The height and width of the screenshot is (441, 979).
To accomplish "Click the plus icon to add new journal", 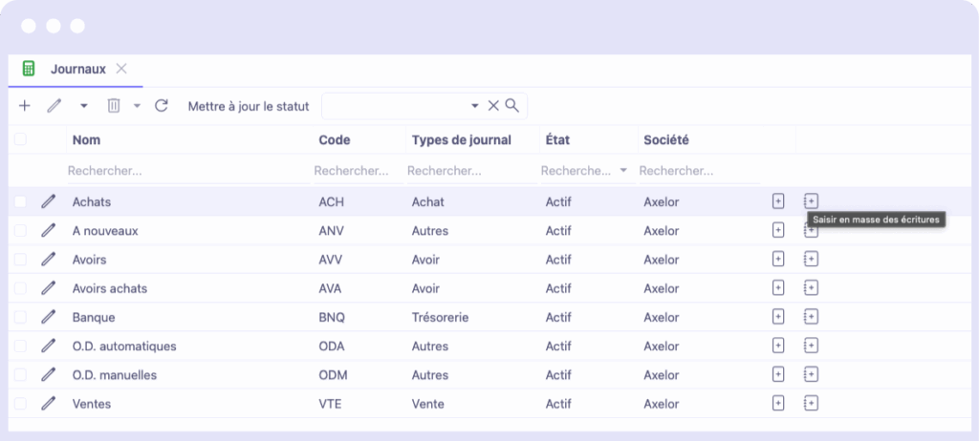I will click(24, 106).
